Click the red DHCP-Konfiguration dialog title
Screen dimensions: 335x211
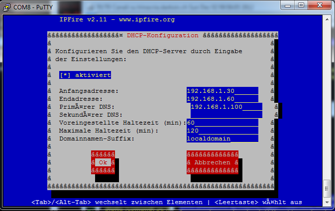[x=163, y=36]
